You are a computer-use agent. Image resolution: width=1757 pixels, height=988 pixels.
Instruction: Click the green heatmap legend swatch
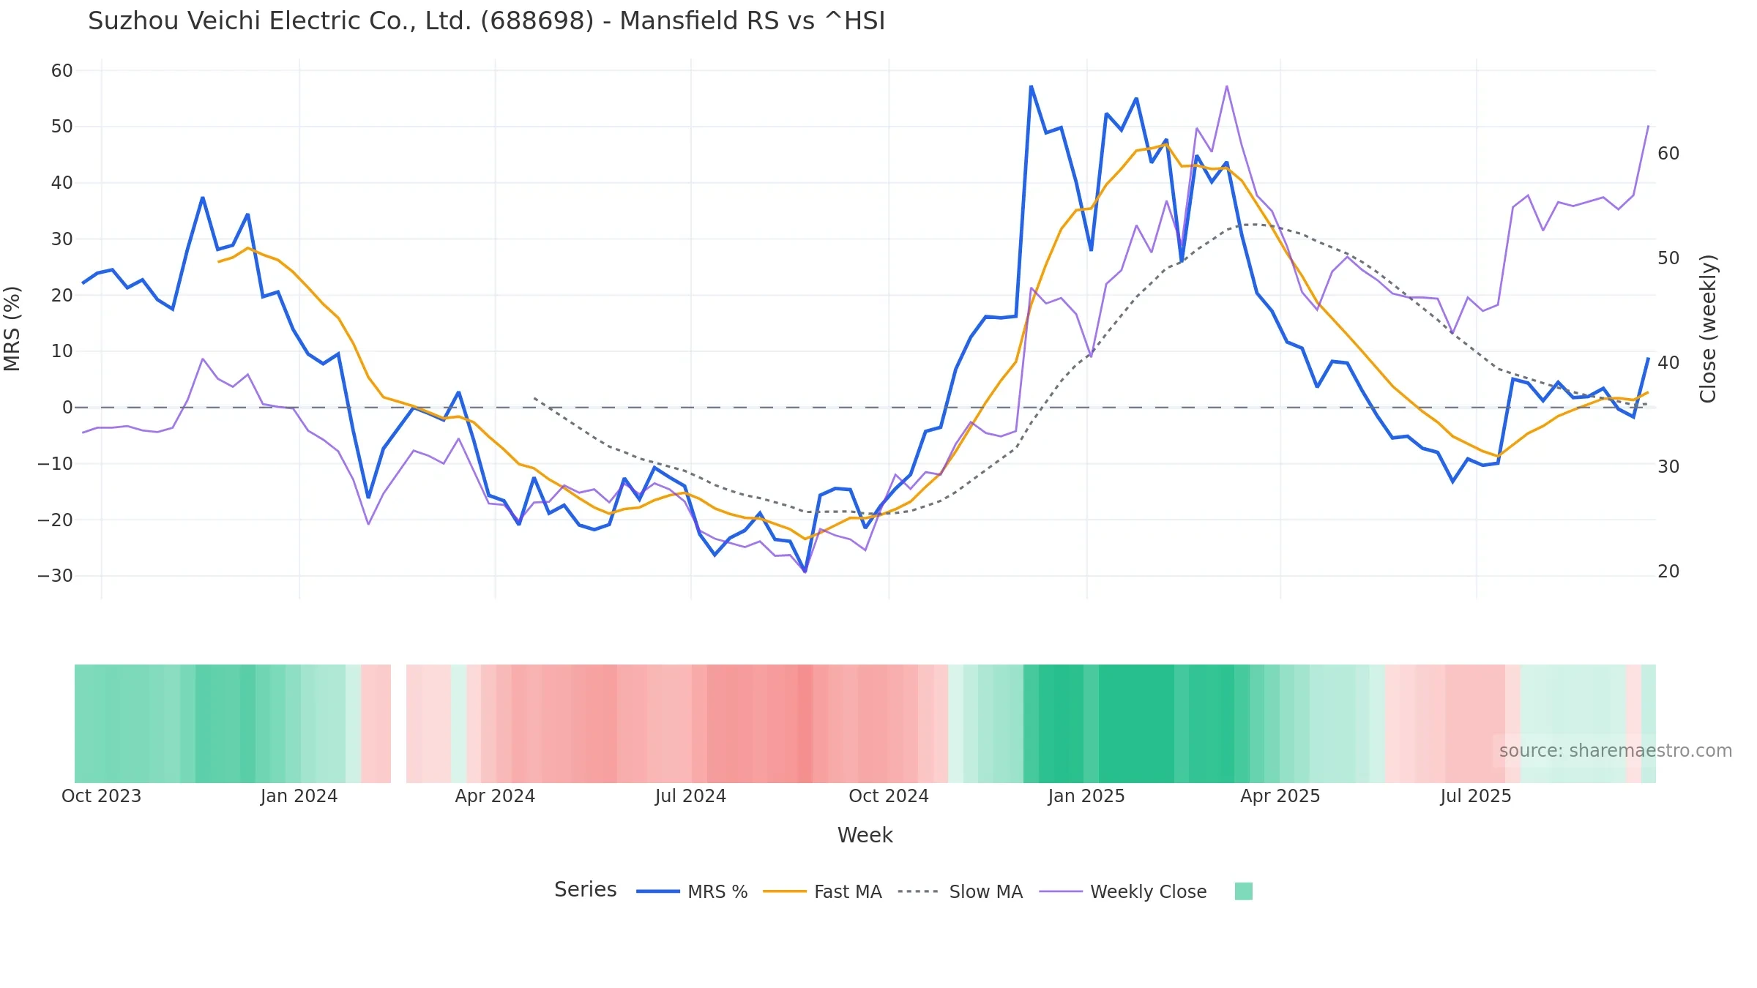point(1243,891)
